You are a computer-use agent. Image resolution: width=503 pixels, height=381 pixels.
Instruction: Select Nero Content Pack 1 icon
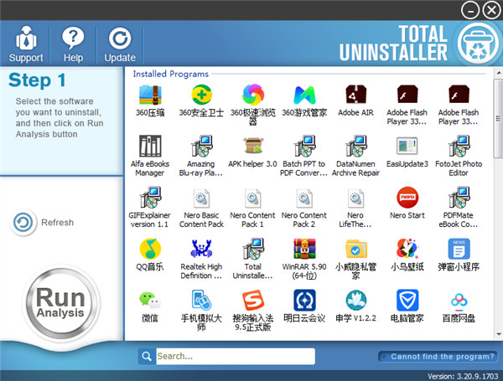[x=253, y=198]
